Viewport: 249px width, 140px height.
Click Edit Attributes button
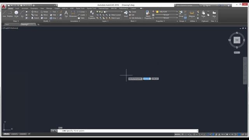pos(135,18)
